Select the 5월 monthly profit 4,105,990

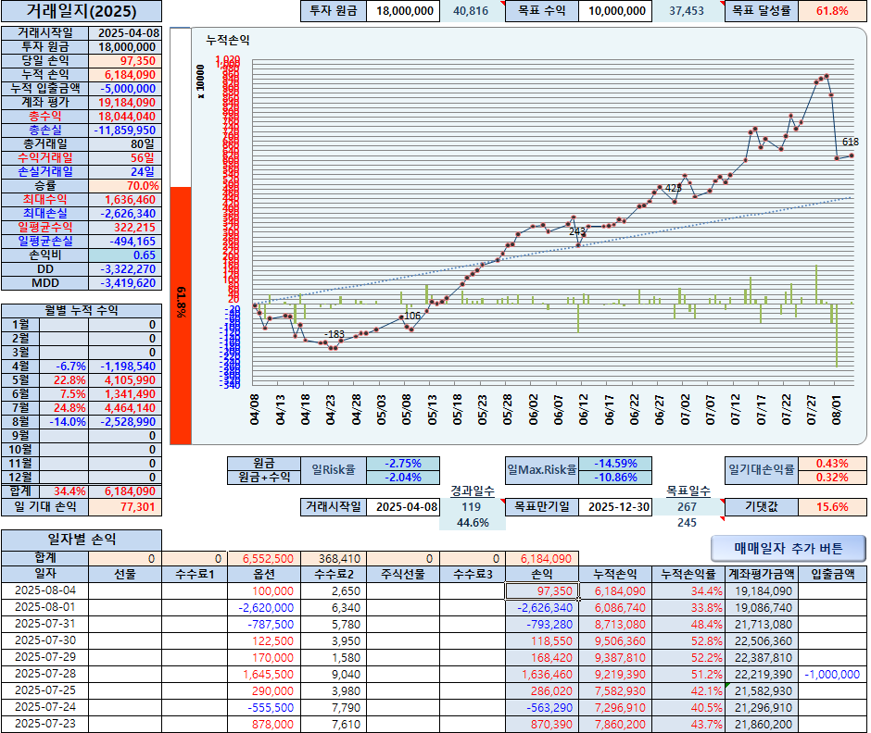click(125, 380)
